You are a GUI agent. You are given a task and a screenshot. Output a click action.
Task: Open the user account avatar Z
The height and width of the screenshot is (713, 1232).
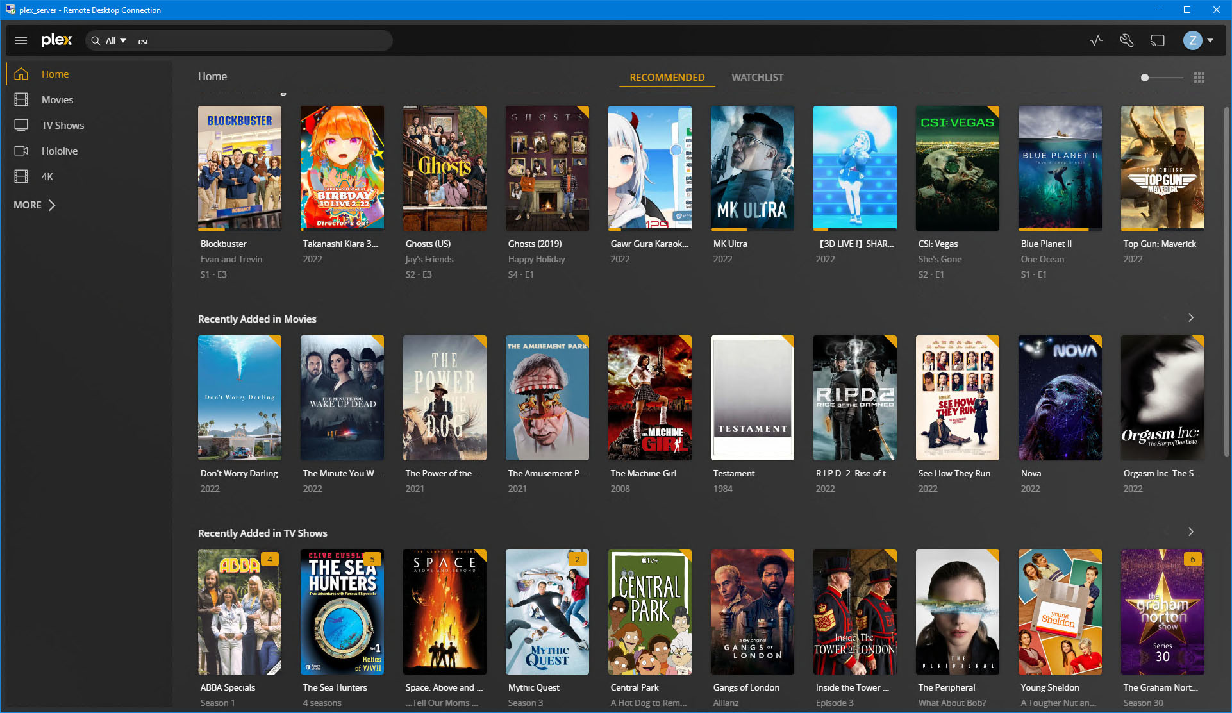click(1192, 40)
